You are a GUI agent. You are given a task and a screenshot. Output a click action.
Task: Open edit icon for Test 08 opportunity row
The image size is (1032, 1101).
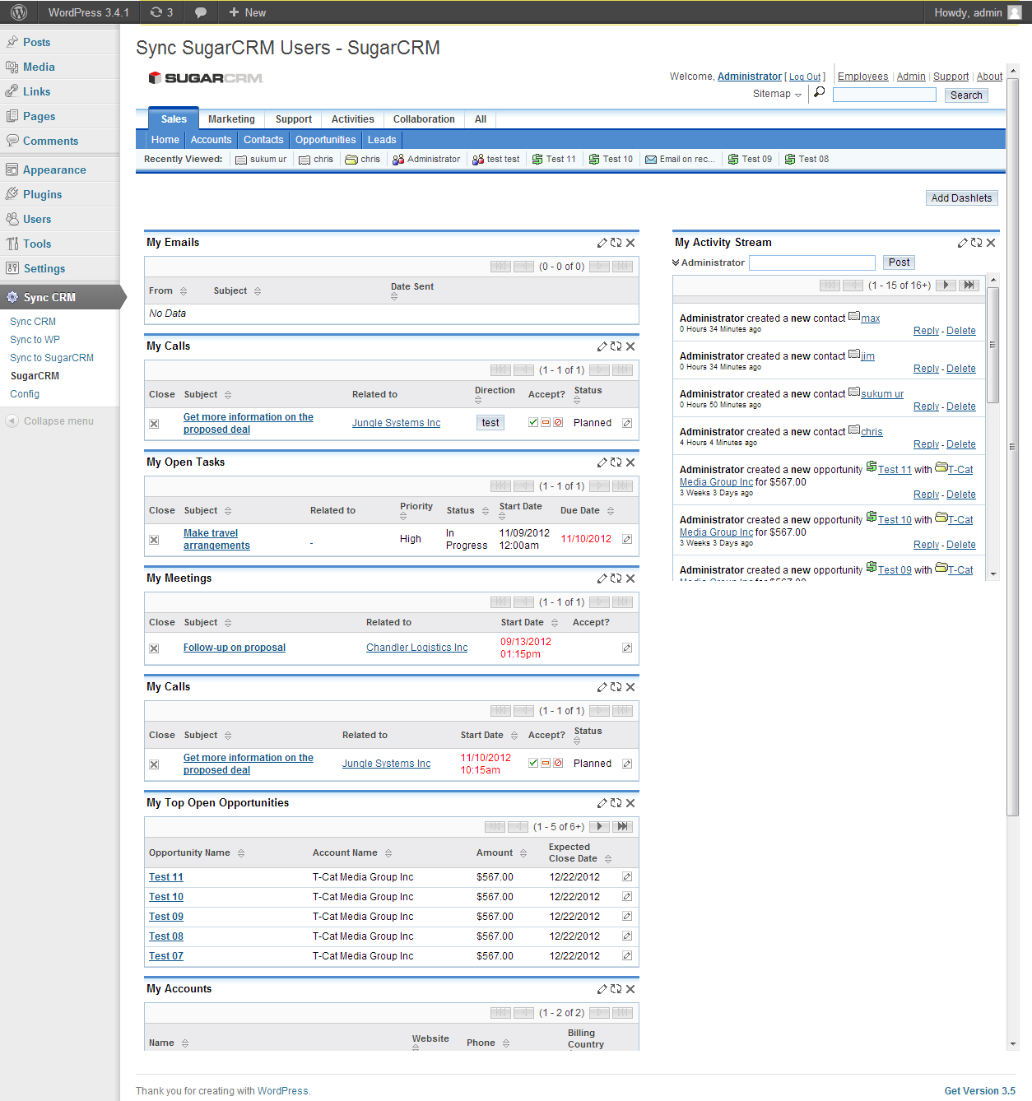[x=627, y=936]
